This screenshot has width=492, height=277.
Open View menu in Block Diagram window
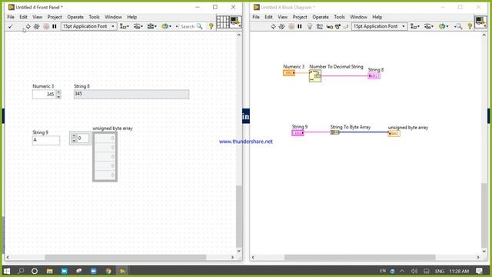(282, 17)
